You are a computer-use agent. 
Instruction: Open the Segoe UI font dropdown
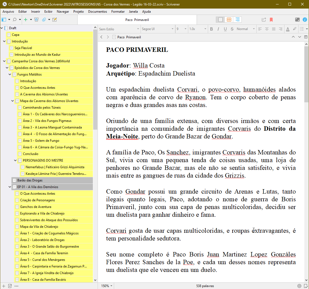click(157, 29)
